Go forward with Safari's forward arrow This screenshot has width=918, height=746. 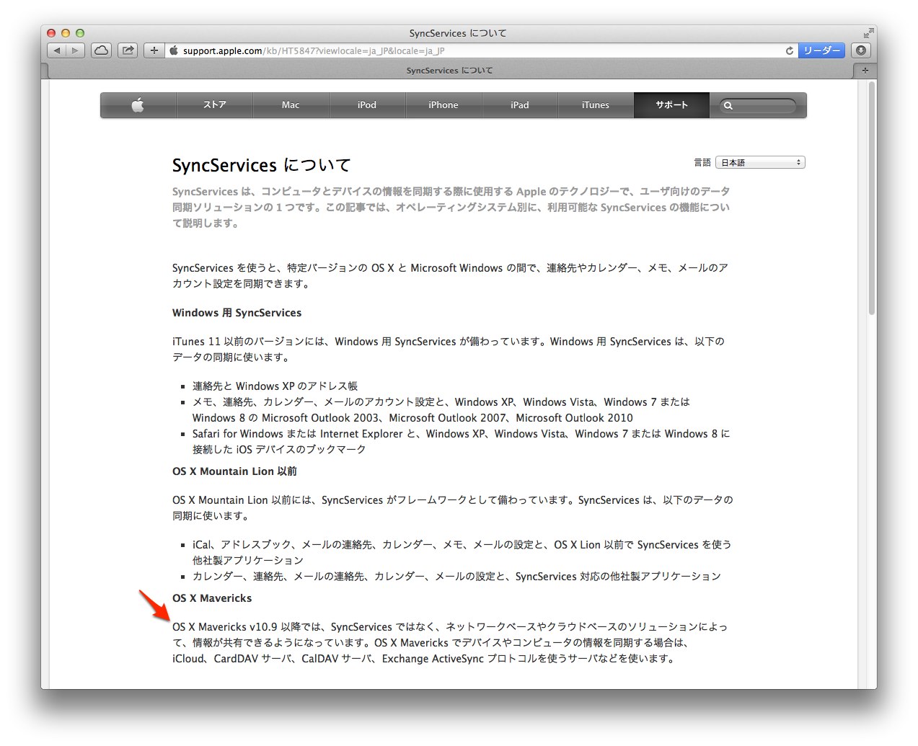[76, 50]
